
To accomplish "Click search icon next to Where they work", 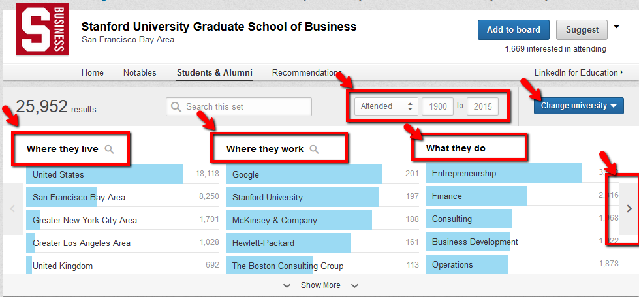I will tap(314, 149).
